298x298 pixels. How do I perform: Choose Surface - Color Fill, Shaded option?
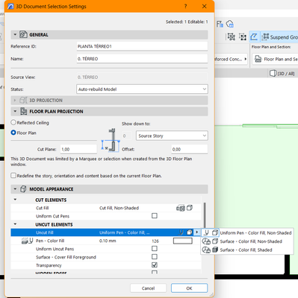246,250
